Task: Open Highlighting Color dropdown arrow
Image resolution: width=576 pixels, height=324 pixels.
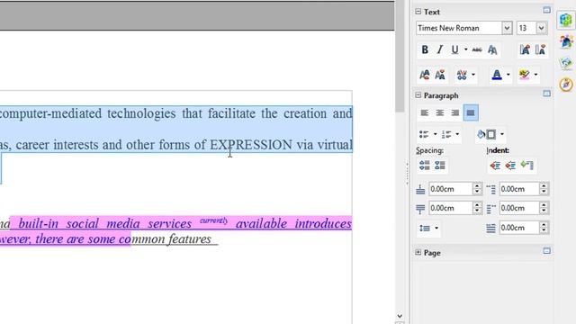Action: (x=536, y=75)
